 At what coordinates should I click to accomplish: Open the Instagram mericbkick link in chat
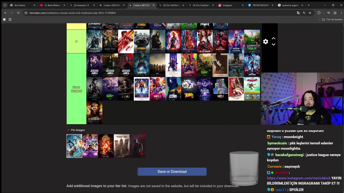click(299, 178)
